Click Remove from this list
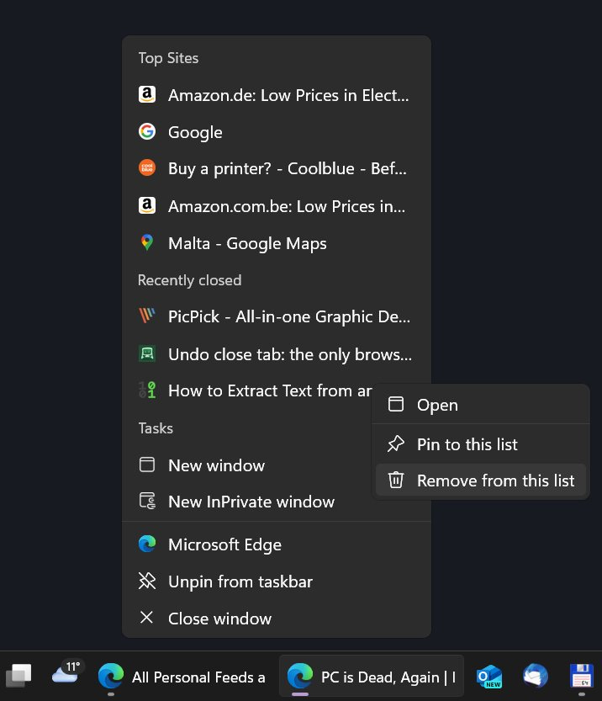602x701 pixels. (481, 481)
